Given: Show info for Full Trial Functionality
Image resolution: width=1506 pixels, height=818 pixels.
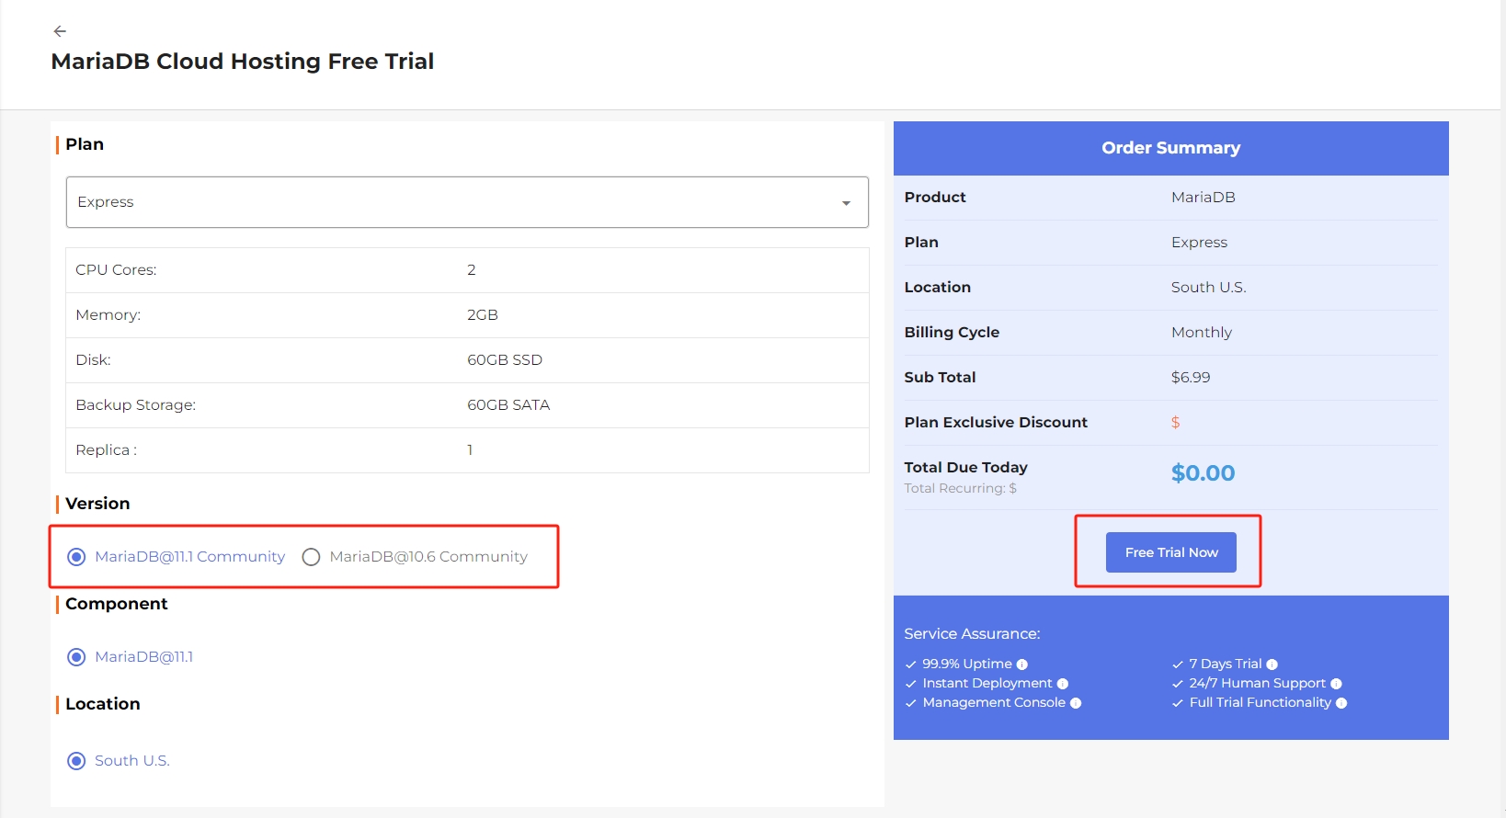Looking at the screenshot, I should click(1341, 703).
